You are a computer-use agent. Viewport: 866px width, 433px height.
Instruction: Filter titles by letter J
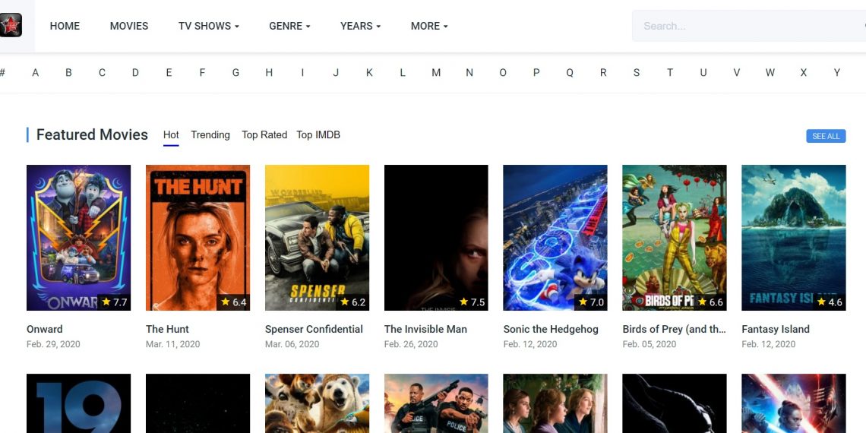click(x=336, y=72)
